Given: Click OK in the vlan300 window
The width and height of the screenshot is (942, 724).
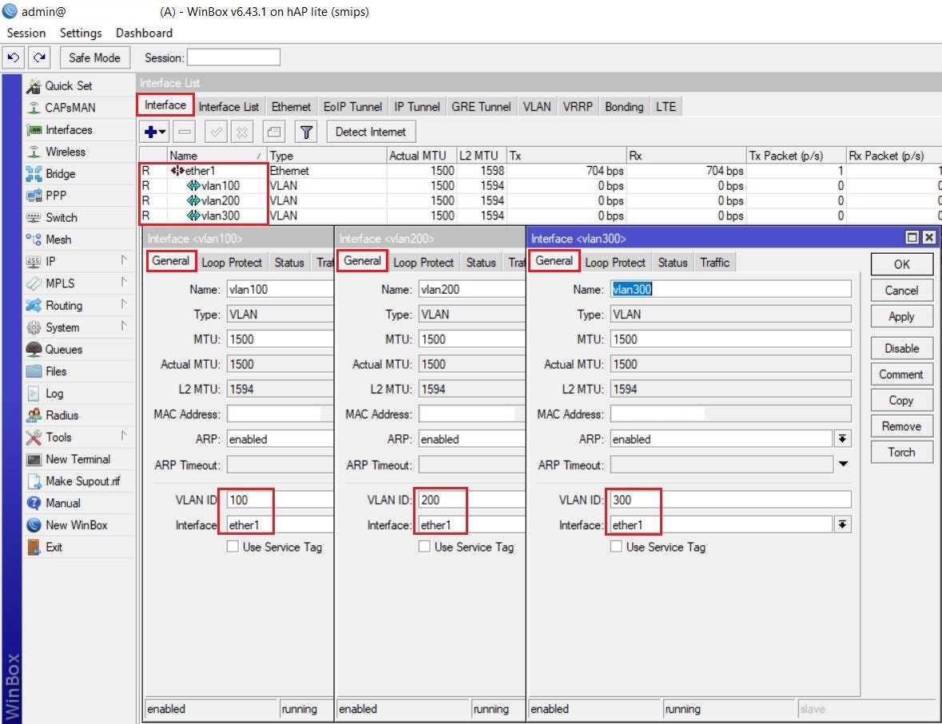Looking at the screenshot, I should [902, 264].
